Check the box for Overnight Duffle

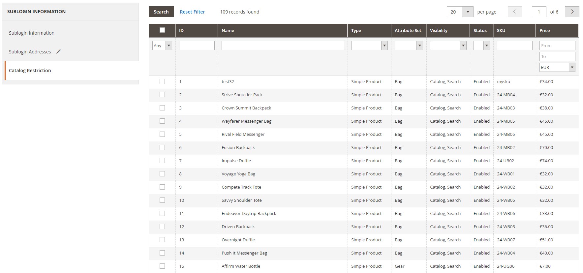(x=162, y=240)
